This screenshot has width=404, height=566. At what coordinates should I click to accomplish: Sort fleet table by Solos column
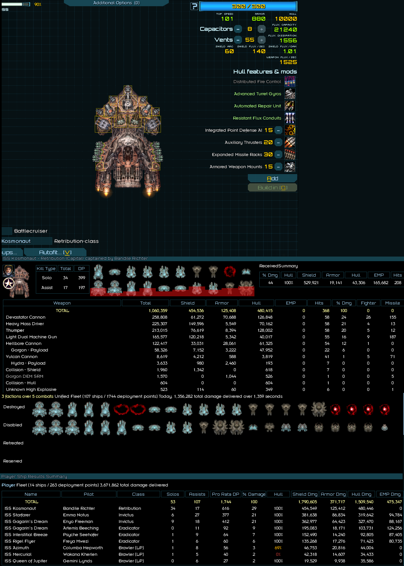(x=173, y=494)
